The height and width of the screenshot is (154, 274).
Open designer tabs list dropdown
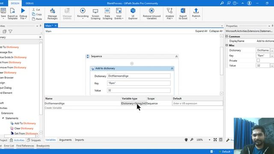(x=222, y=26)
